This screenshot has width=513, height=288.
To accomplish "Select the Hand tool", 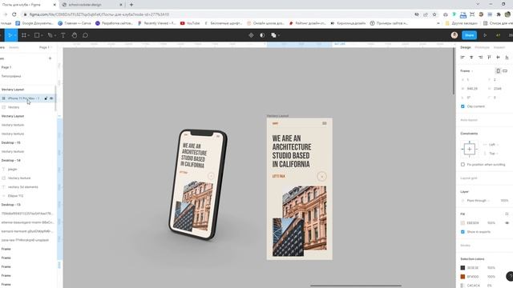I will pyautogui.click(x=75, y=35).
